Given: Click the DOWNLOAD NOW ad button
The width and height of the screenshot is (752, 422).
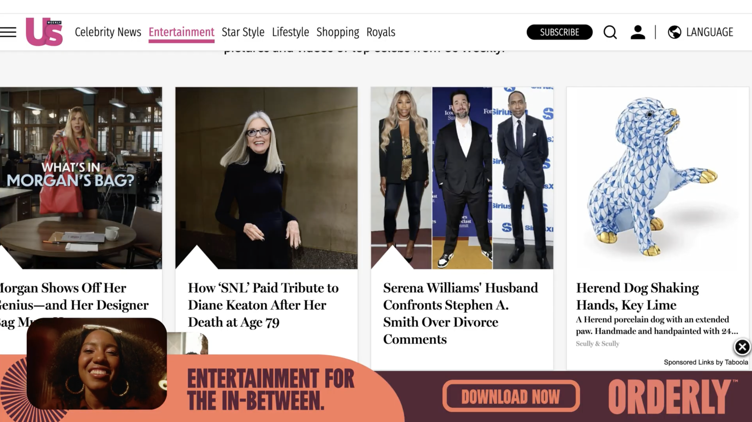Looking at the screenshot, I should 511,396.
